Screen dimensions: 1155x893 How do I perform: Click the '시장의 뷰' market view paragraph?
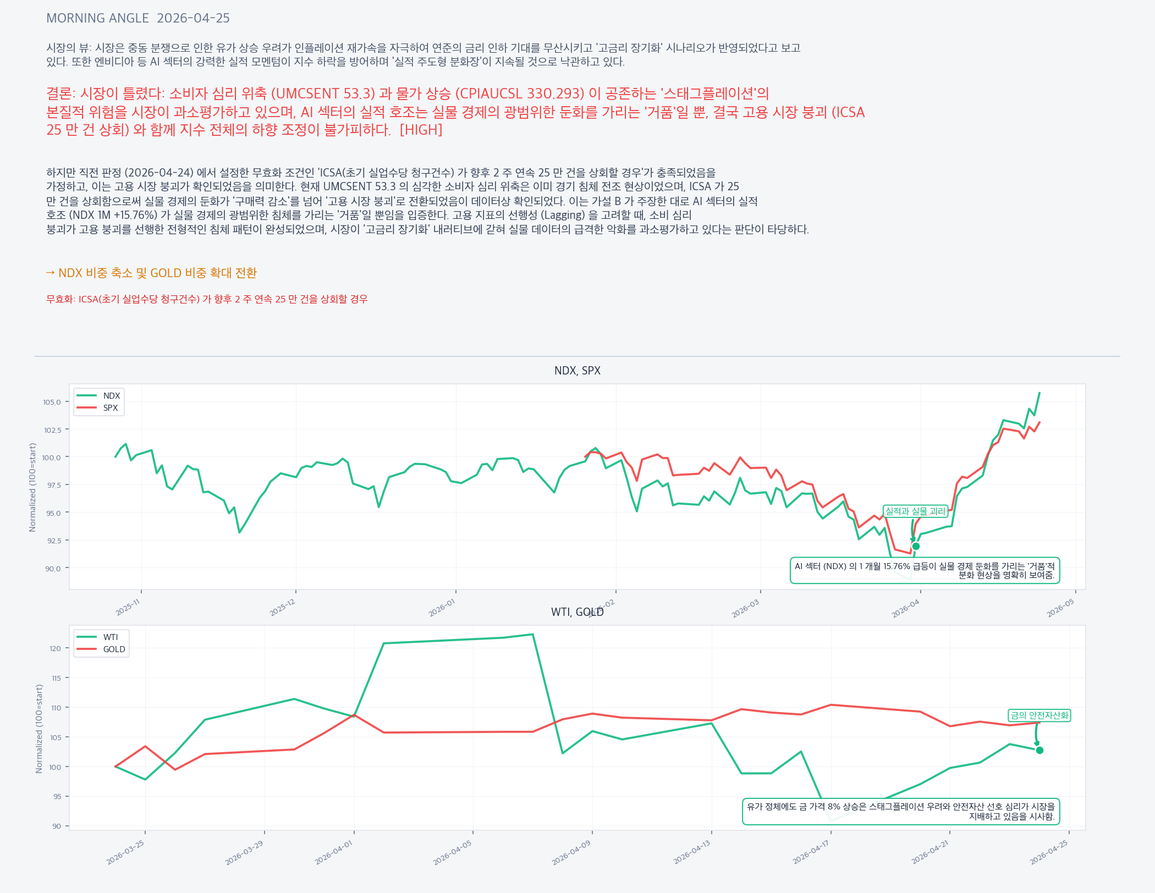423,54
